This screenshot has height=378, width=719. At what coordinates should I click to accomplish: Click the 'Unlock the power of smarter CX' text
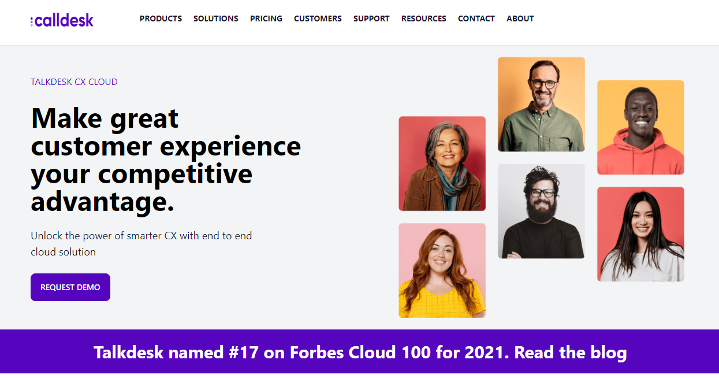pos(141,244)
